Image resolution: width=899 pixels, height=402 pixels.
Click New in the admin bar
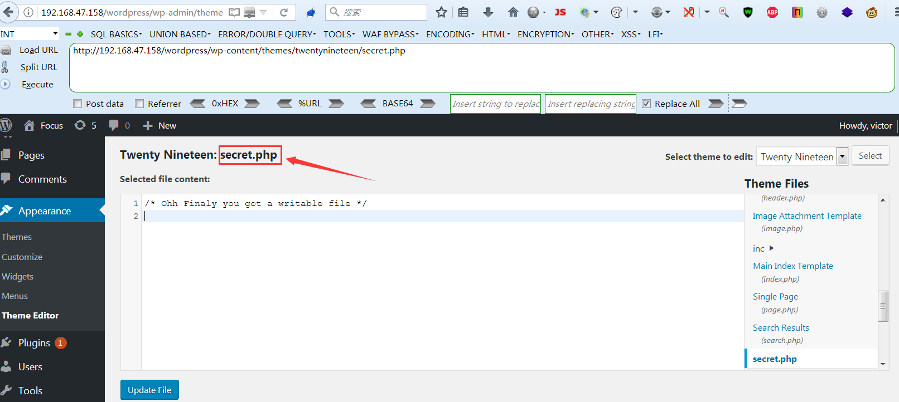tap(159, 125)
